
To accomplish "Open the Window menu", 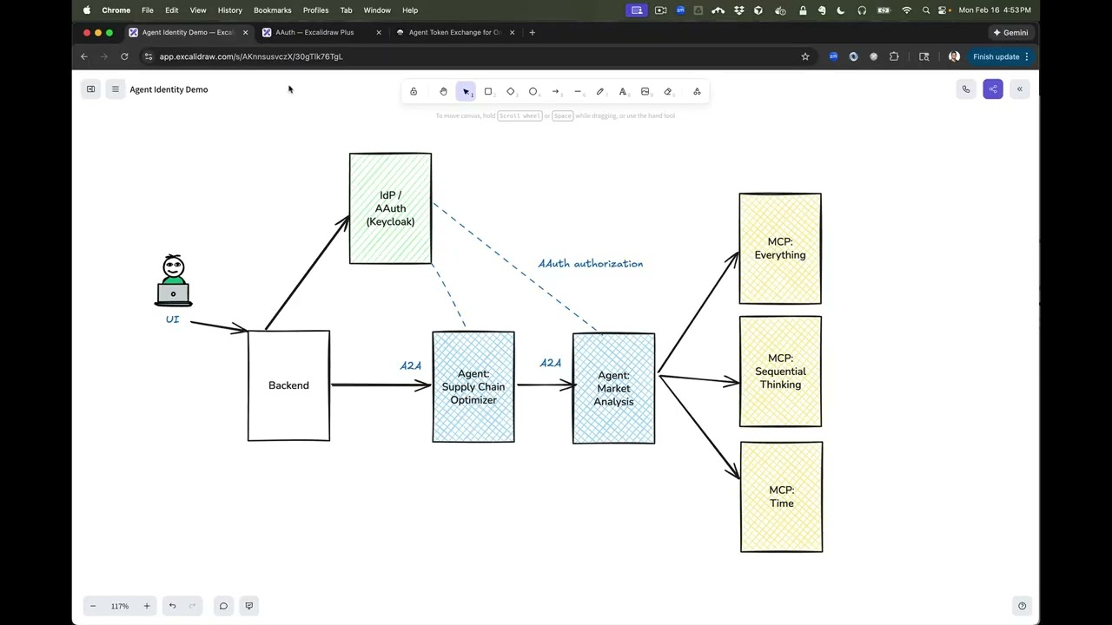I will 377,10.
